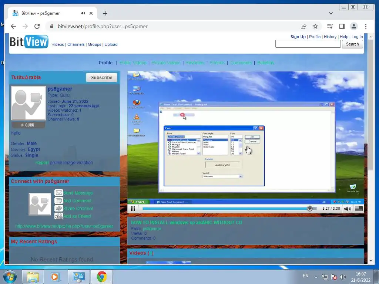Pause the playing video

133,209
